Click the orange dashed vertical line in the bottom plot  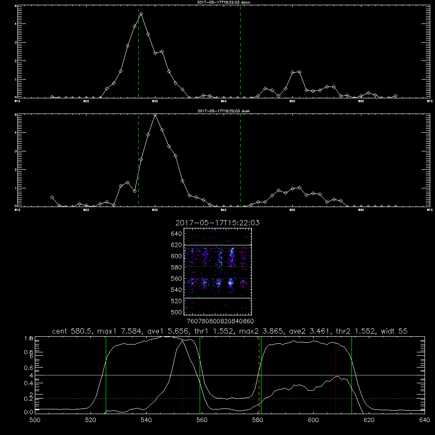tap(259, 375)
